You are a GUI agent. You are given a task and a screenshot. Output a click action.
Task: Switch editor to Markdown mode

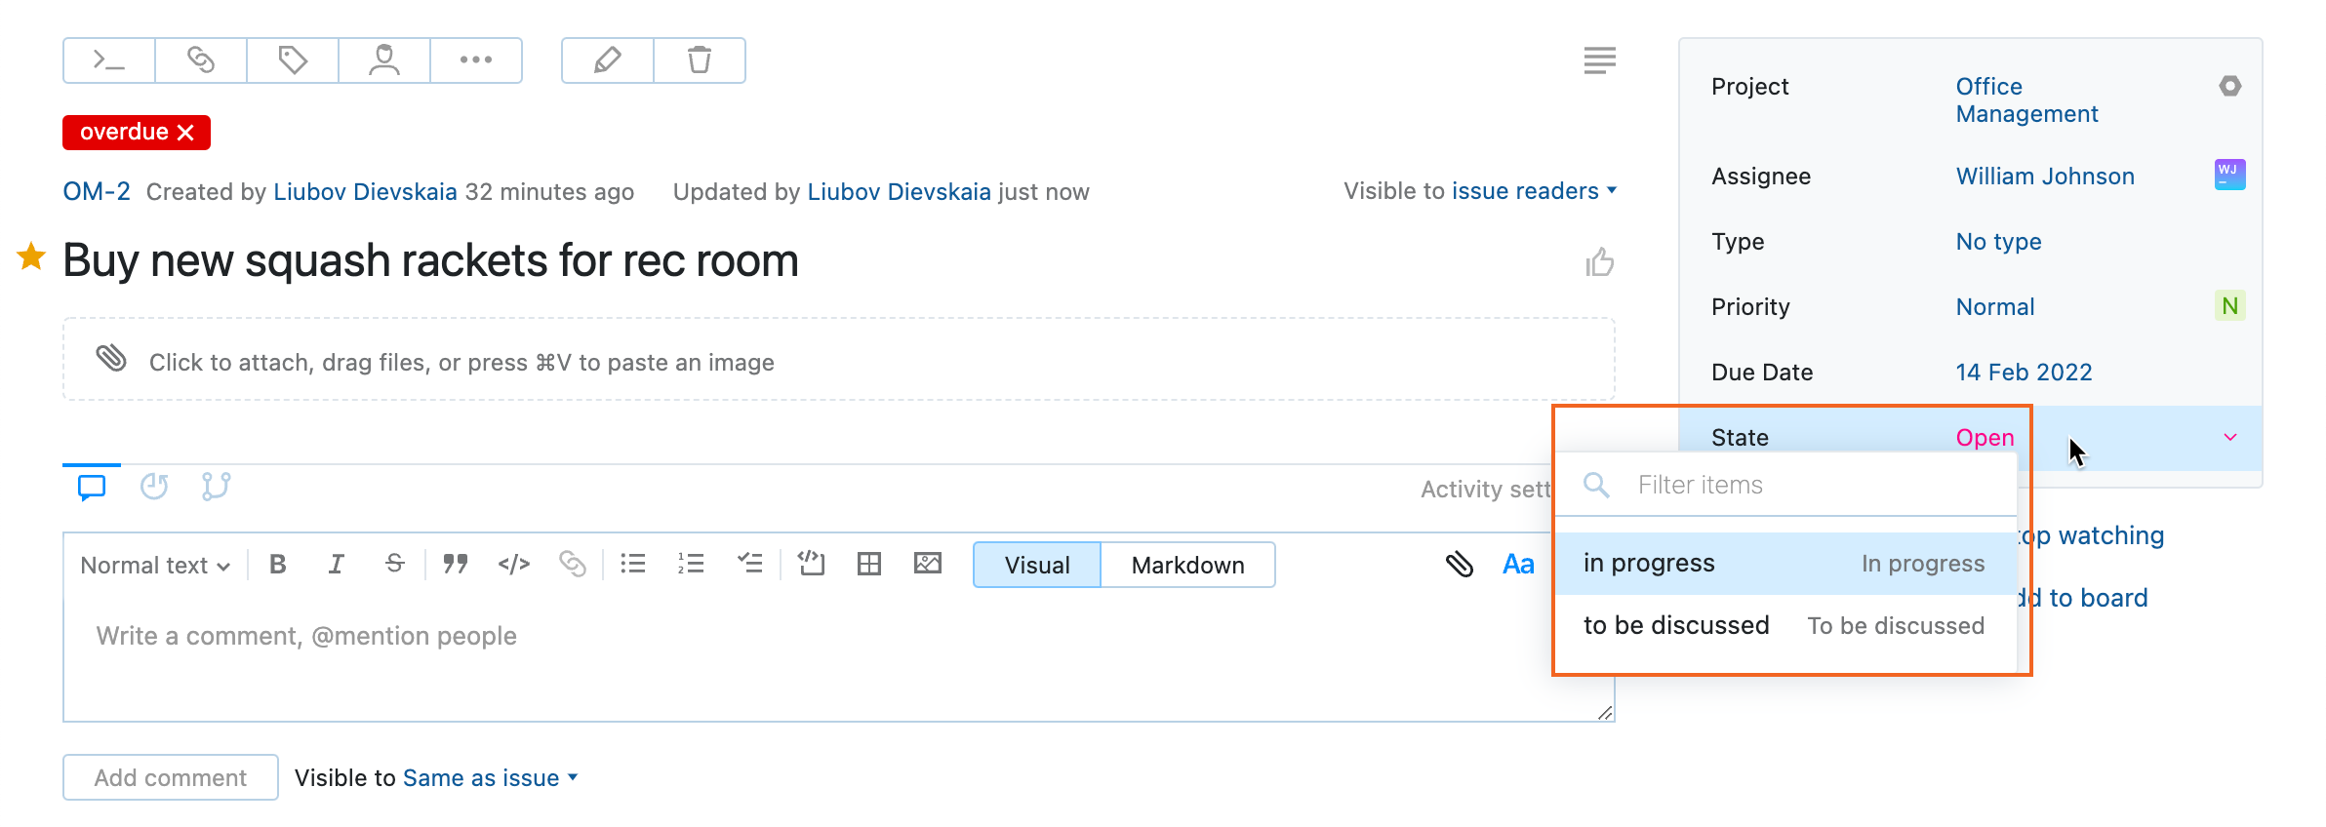tap(1187, 566)
